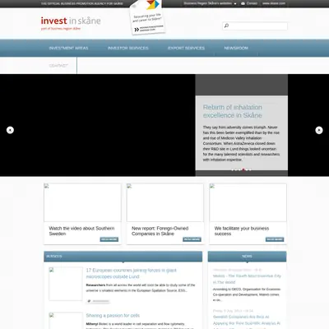329x329 pixels.
Task: Click the magnifier icon in search box
Action: 226,25
